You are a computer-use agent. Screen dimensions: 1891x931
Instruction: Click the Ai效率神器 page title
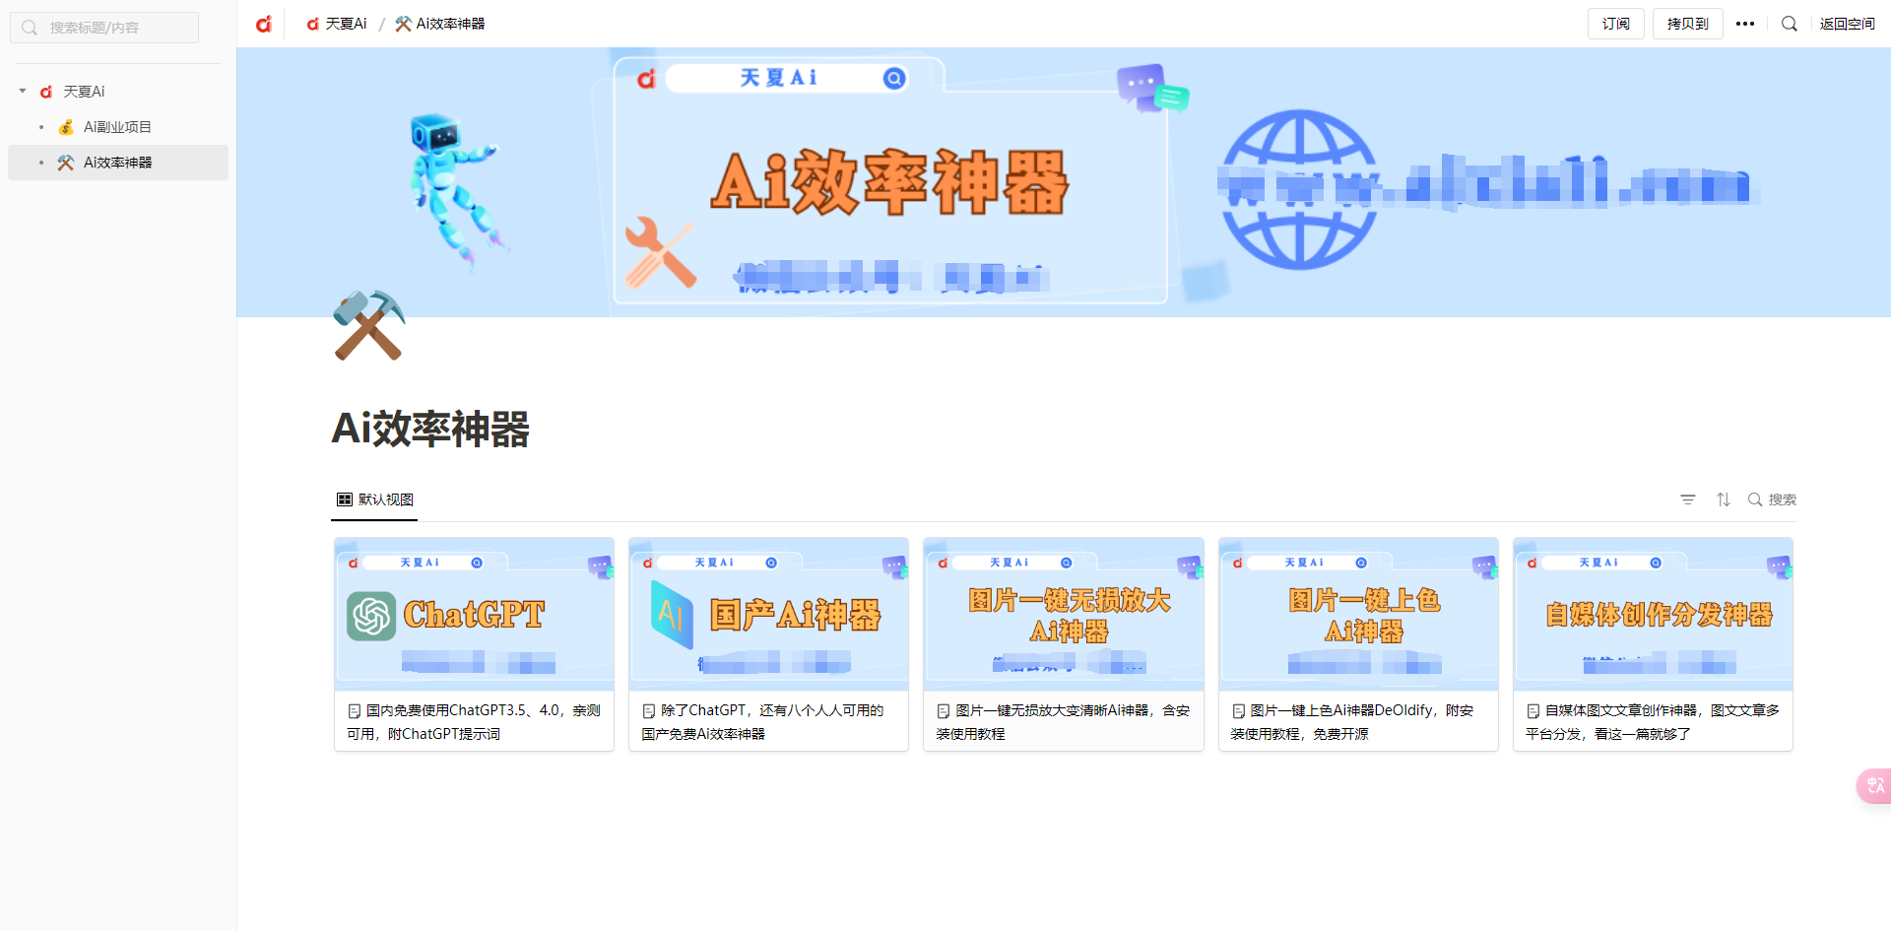tap(430, 429)
